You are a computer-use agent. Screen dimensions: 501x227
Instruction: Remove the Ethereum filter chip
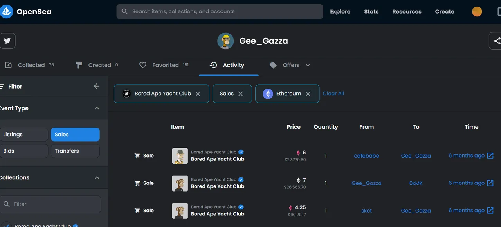(308, 94)
